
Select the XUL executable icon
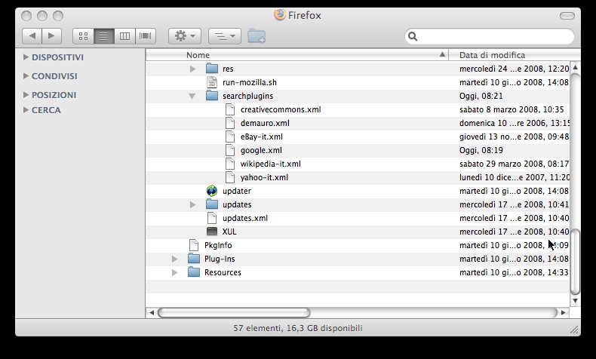212,232
